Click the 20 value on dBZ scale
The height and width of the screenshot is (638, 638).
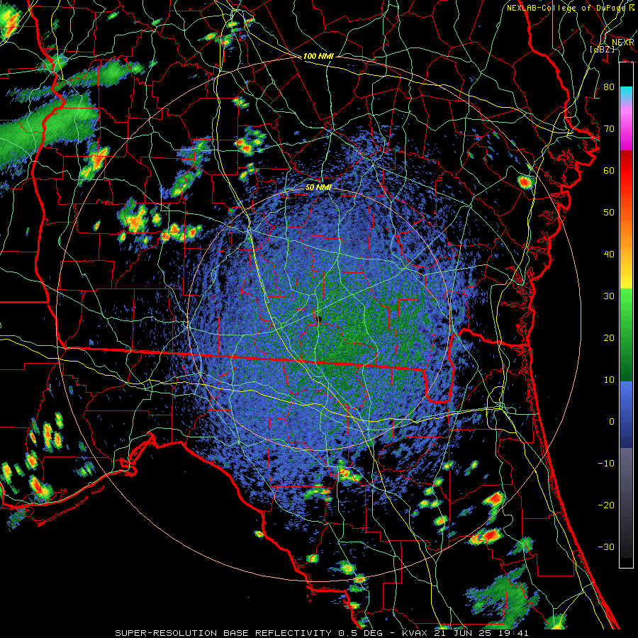tap(609, 338)
